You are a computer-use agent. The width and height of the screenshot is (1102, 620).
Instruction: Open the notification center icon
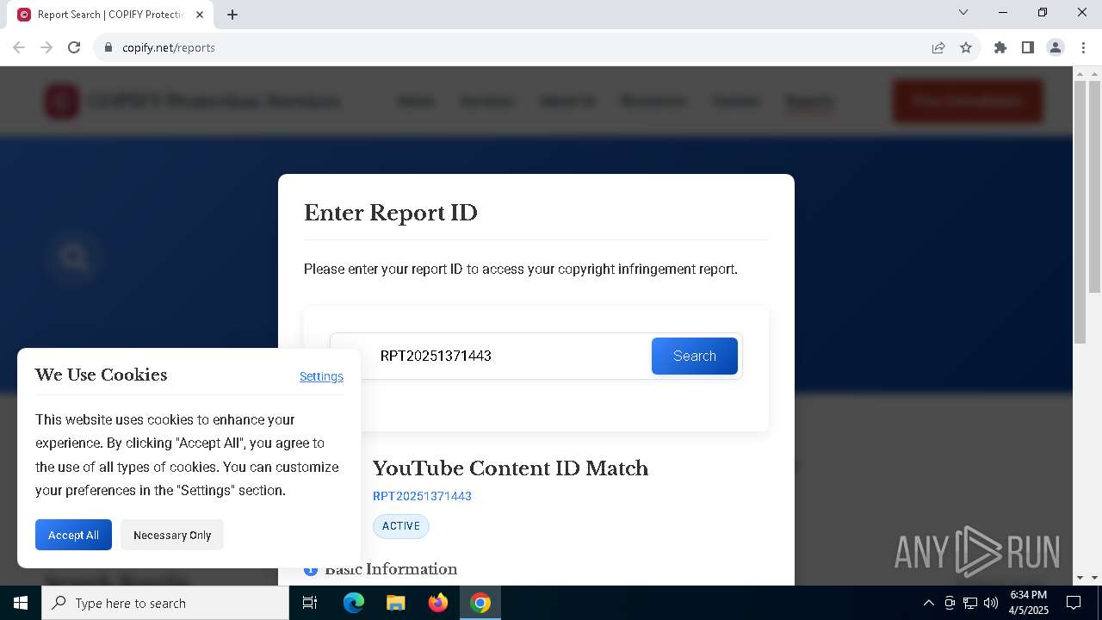click(1074, 603)
